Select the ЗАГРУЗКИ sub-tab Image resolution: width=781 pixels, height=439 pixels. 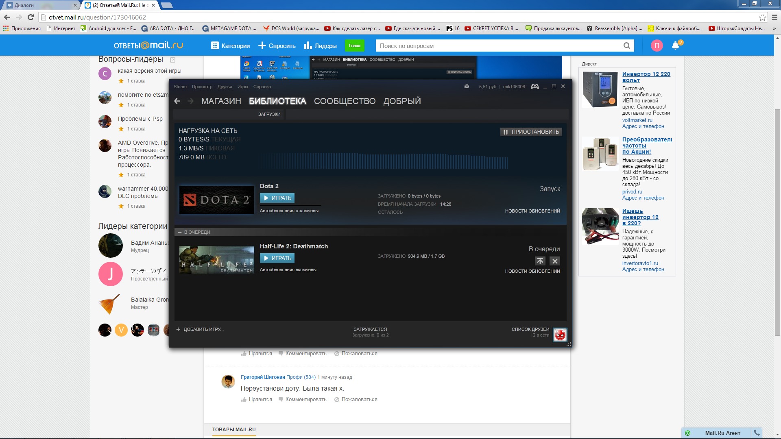(269, 114)
